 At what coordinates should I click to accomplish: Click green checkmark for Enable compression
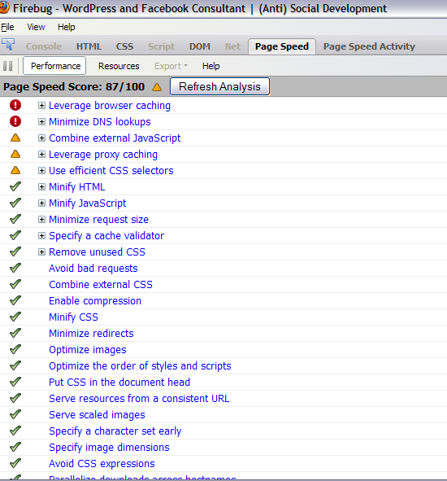click(15, 300)
